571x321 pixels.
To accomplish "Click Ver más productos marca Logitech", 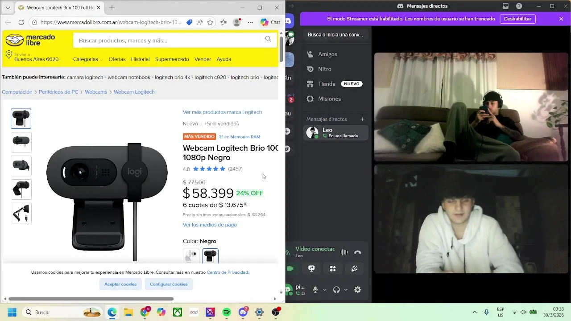I will click(x=222, y=112).
